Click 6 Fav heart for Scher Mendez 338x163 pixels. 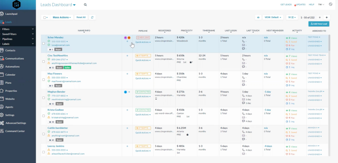point(290,45)
